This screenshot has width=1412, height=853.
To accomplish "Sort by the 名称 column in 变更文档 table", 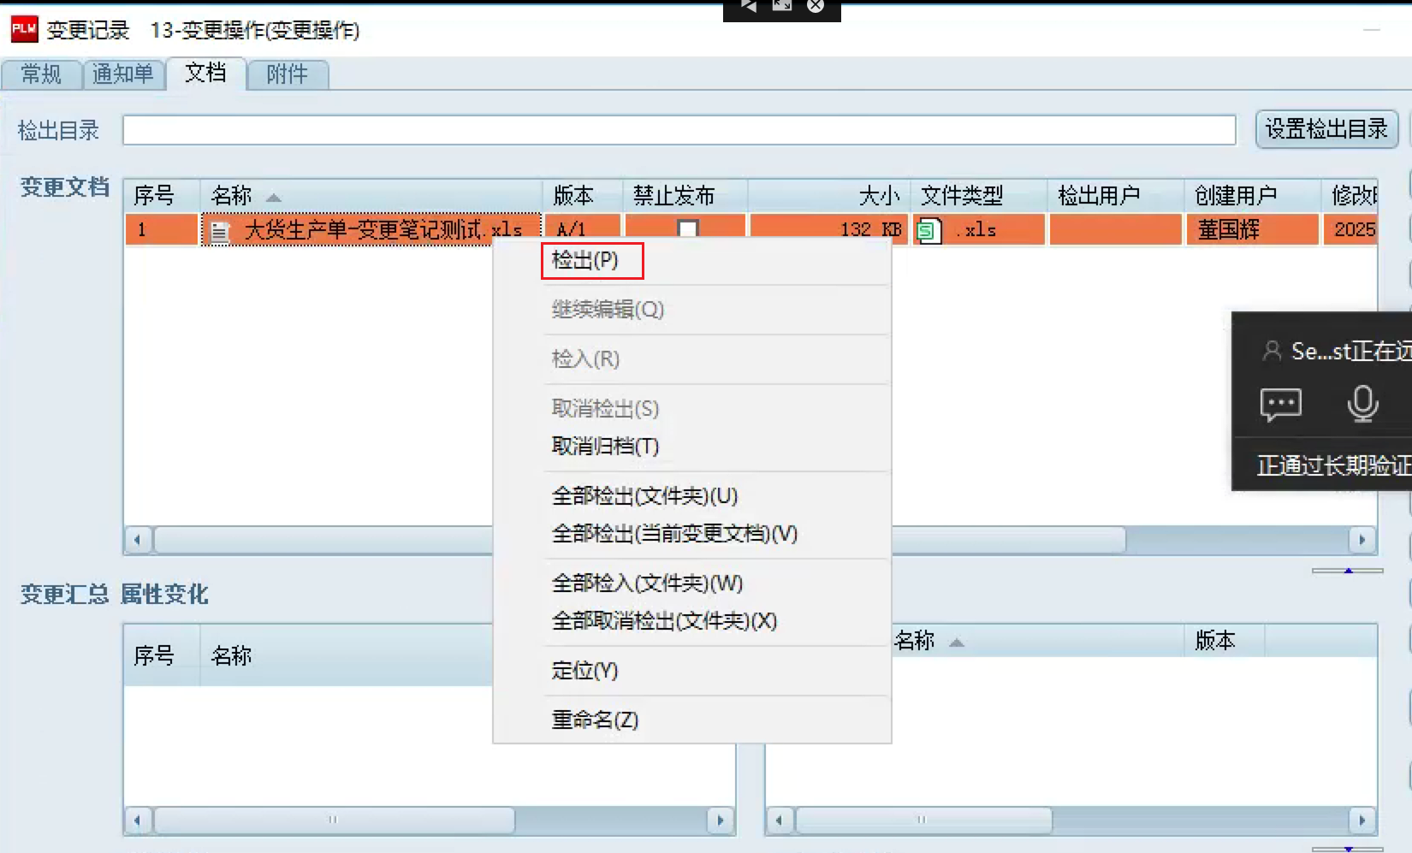I will (x=371, y=195).
